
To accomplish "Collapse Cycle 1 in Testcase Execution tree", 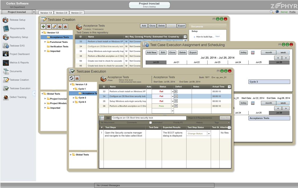I will [74, 89].
